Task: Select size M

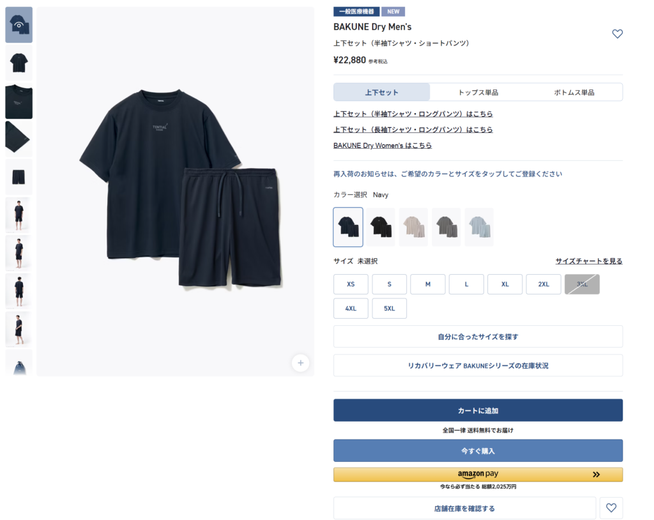Action: point(428,284)
